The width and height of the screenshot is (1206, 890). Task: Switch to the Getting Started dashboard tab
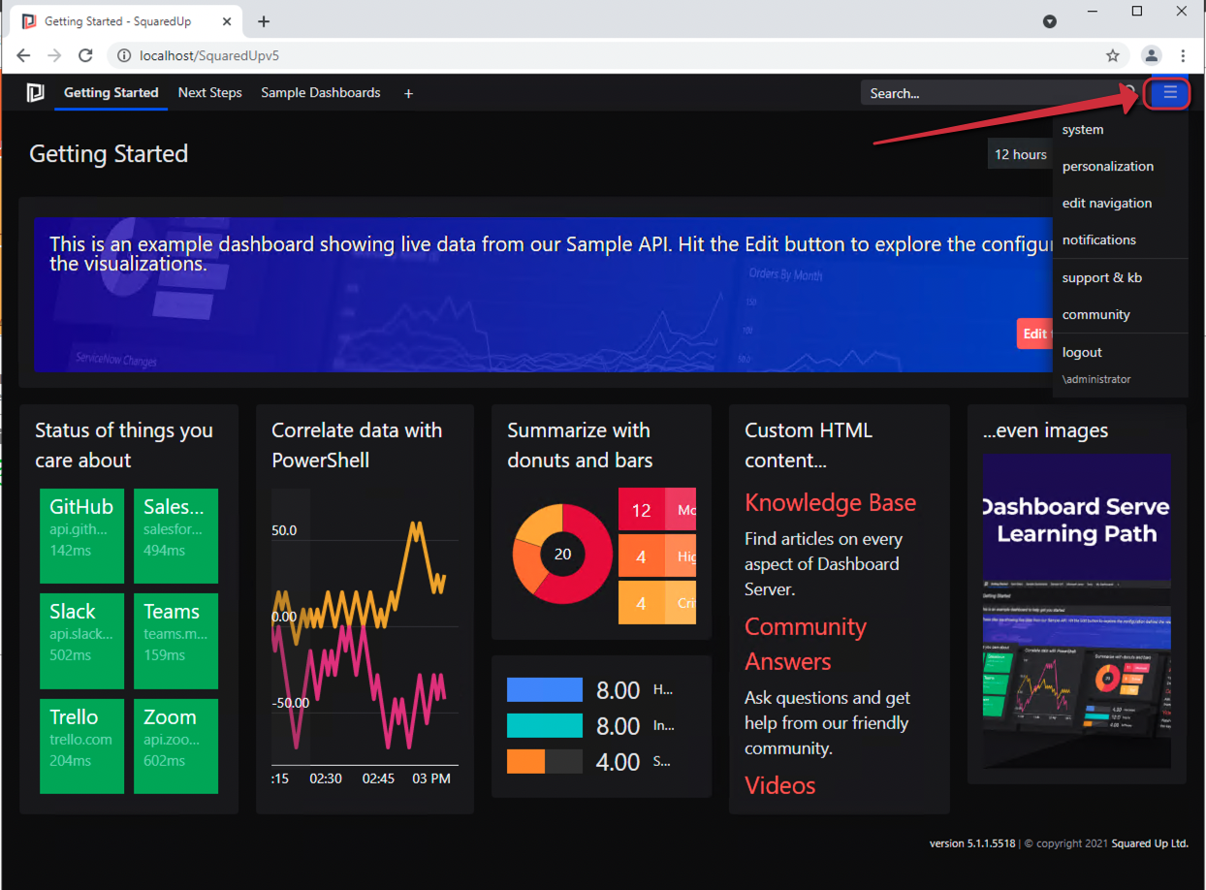(x=111, y=93)
